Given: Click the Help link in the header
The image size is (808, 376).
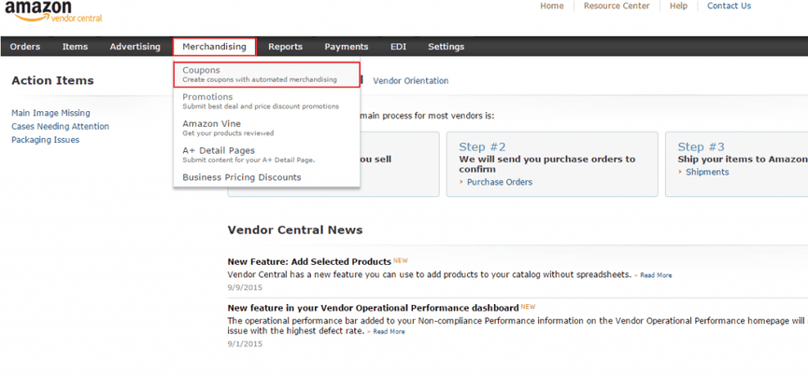Looking at the screenshot, I should (679, 7).
